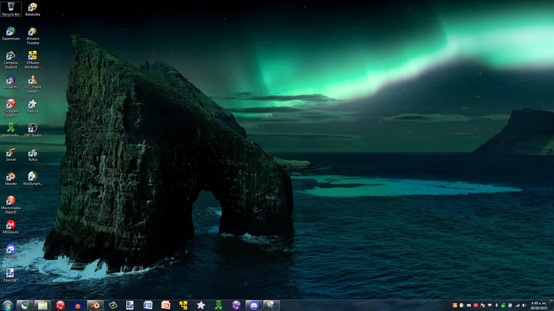Select Camtasia Studio 8 desktop shortcut
This screenshot has height=311, width=554.
(x=11, y=60)
